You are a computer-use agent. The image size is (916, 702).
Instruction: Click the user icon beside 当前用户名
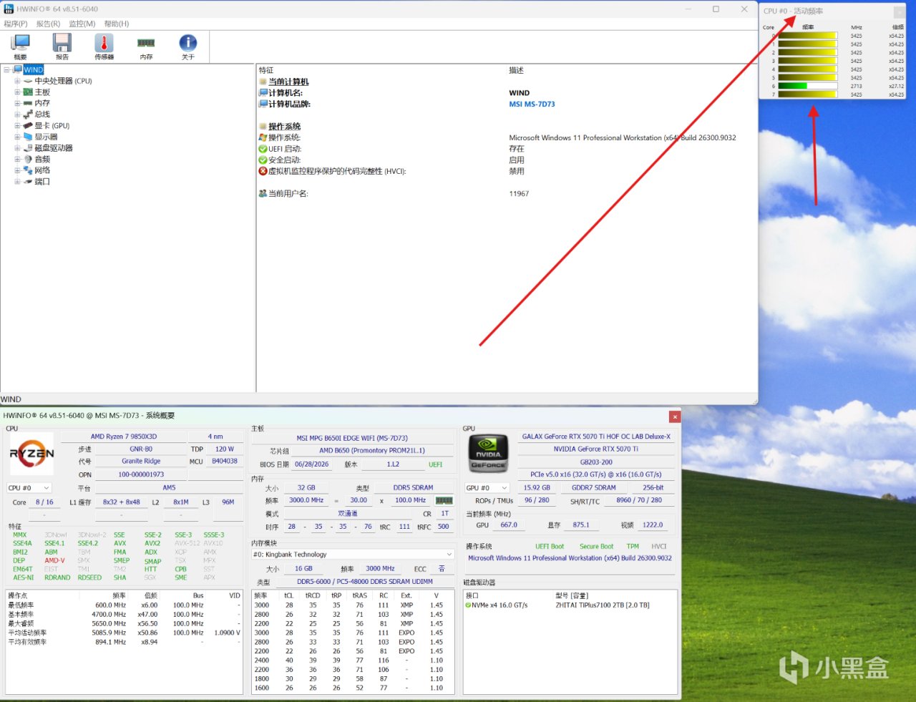tap(263, 194)
